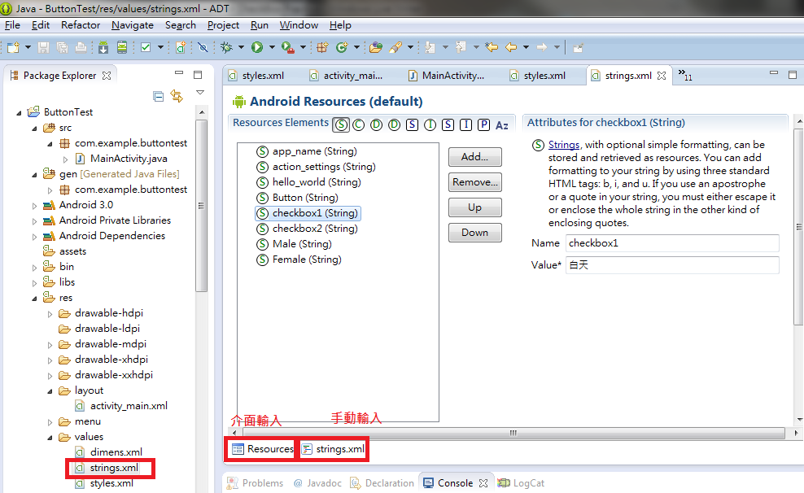The height and width of the screenshot is (493, 804).
Task: Expand the drawable-hdpi folder
Action: point(50,314)
